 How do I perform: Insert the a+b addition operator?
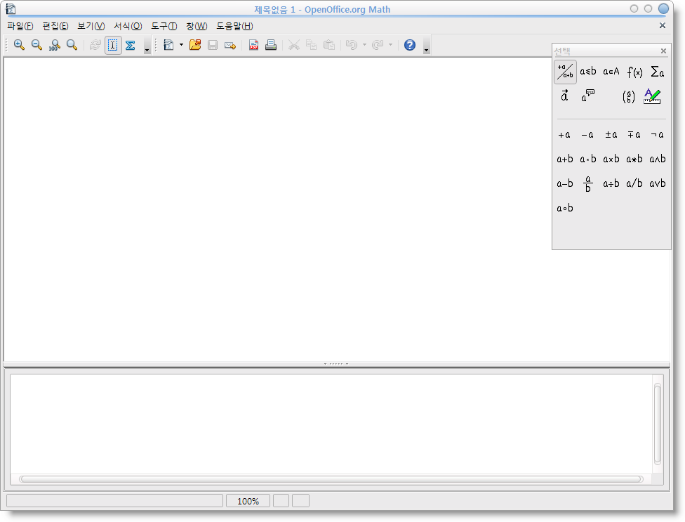[565, 159]
